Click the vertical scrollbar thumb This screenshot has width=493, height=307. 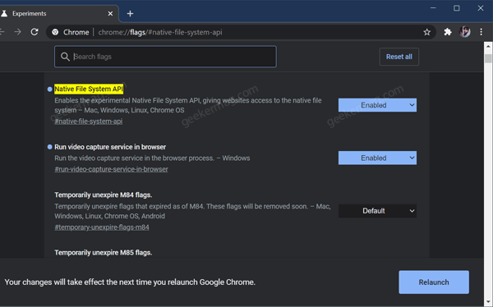[488, 58]
